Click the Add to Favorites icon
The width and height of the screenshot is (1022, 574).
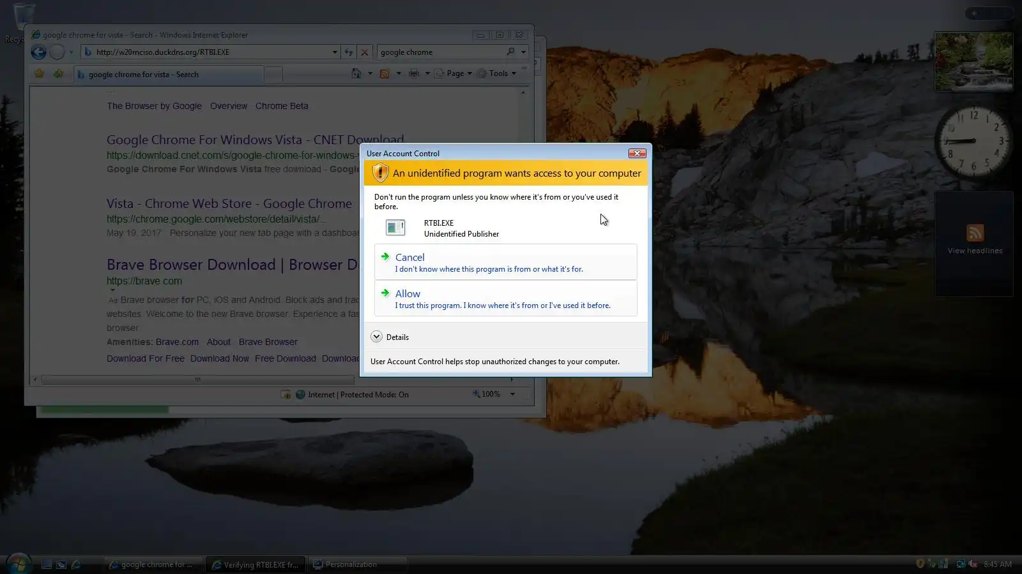click(x=58, y=74)
